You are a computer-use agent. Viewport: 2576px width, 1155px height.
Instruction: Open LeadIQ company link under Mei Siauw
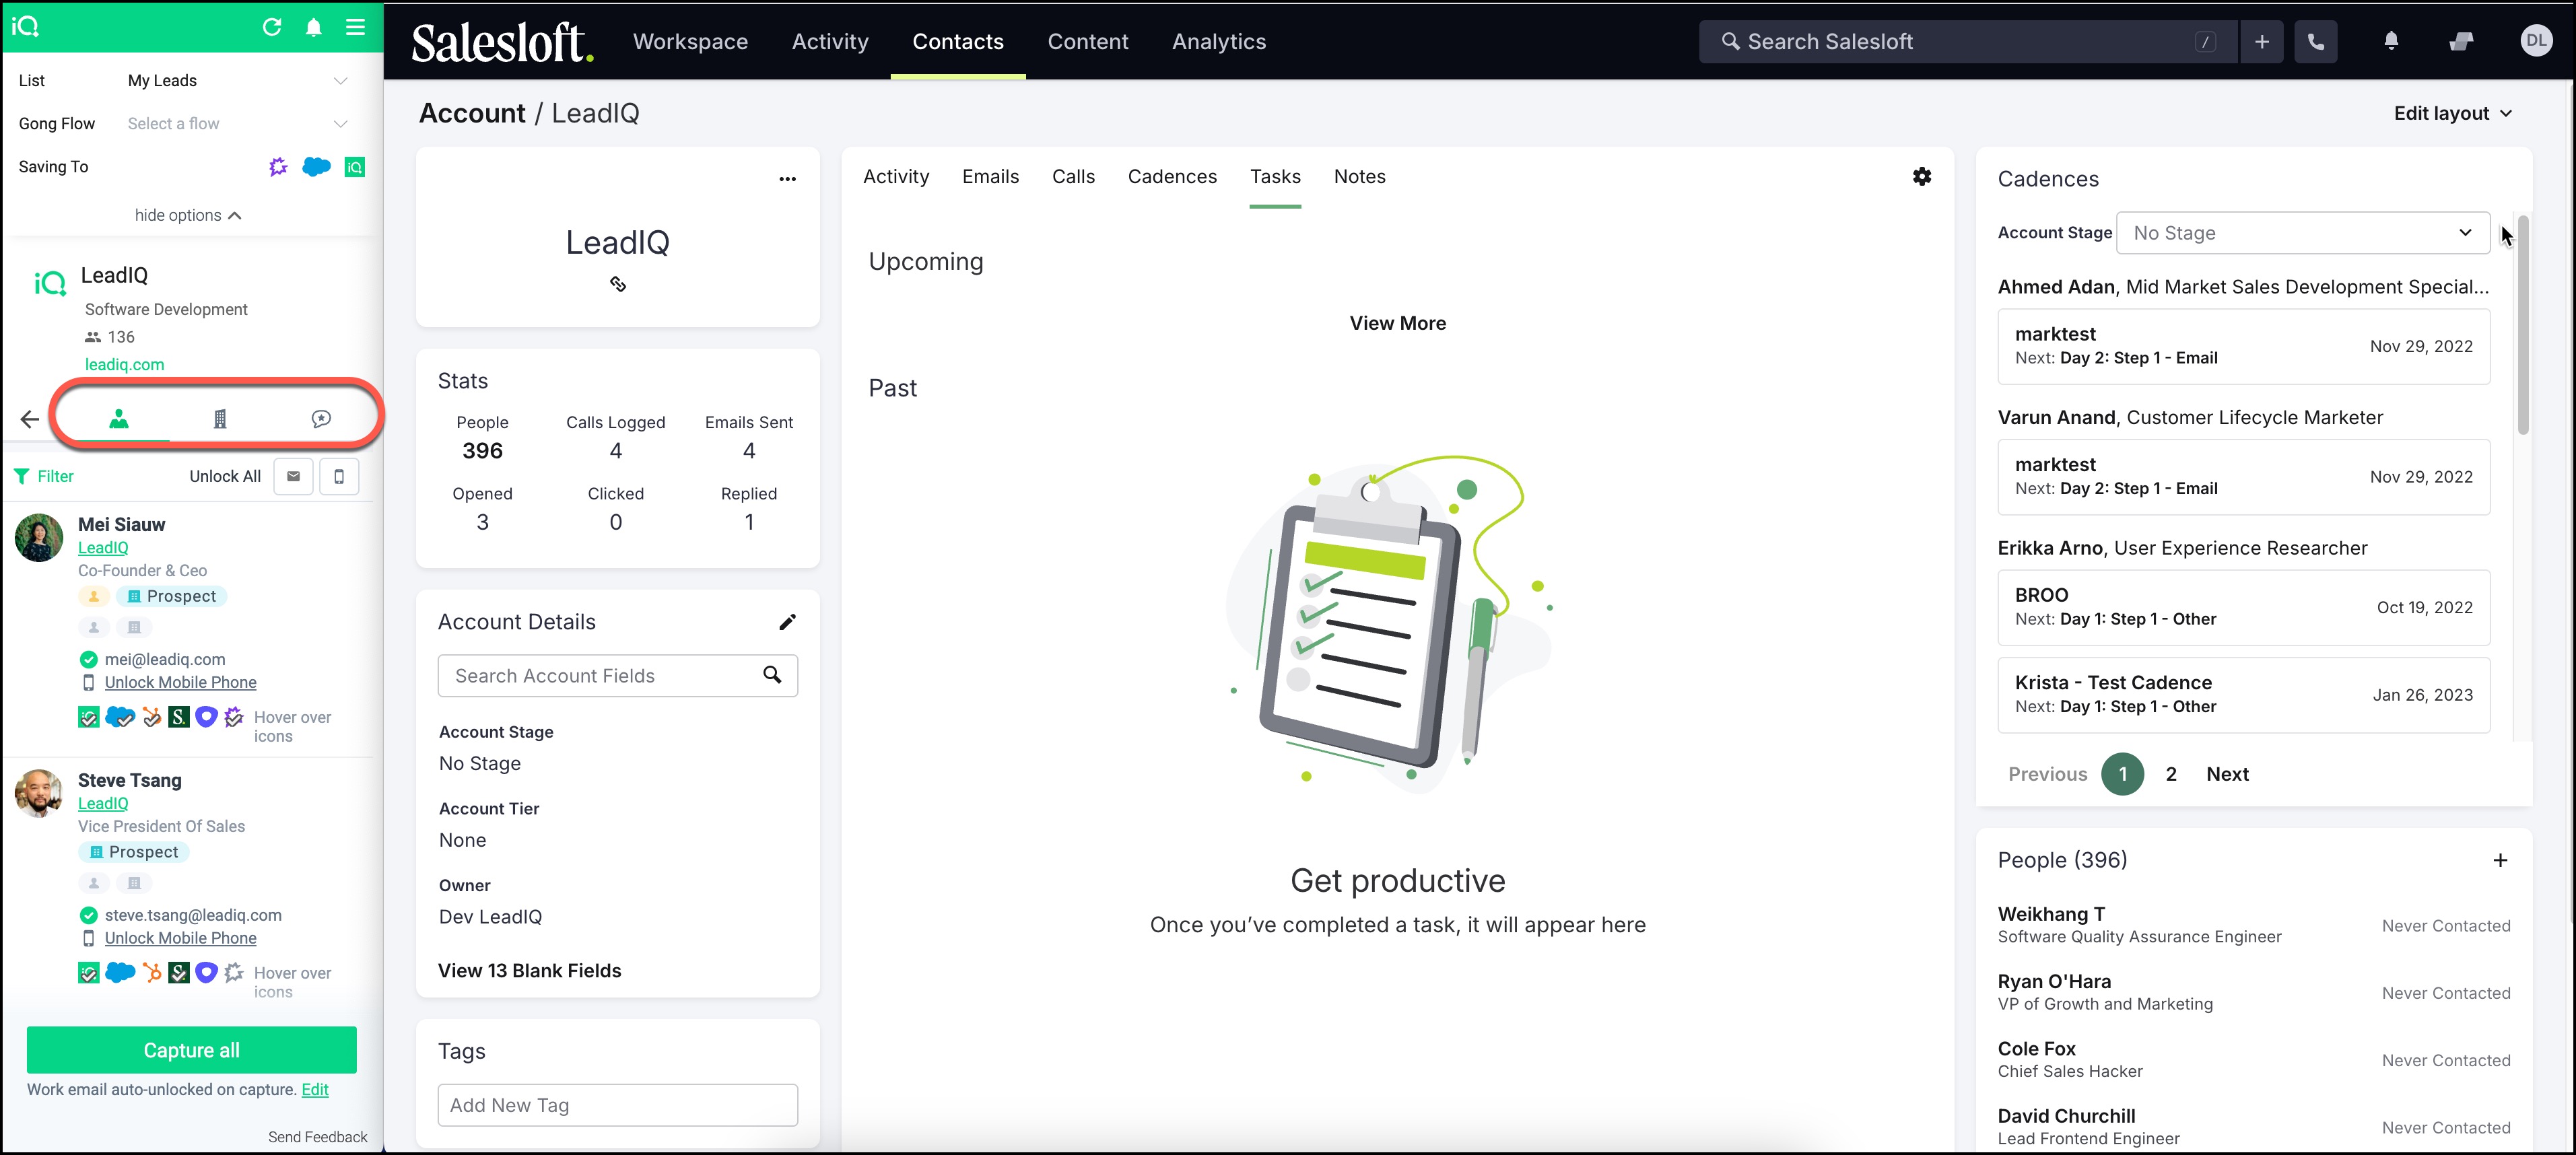pos(103,548)
